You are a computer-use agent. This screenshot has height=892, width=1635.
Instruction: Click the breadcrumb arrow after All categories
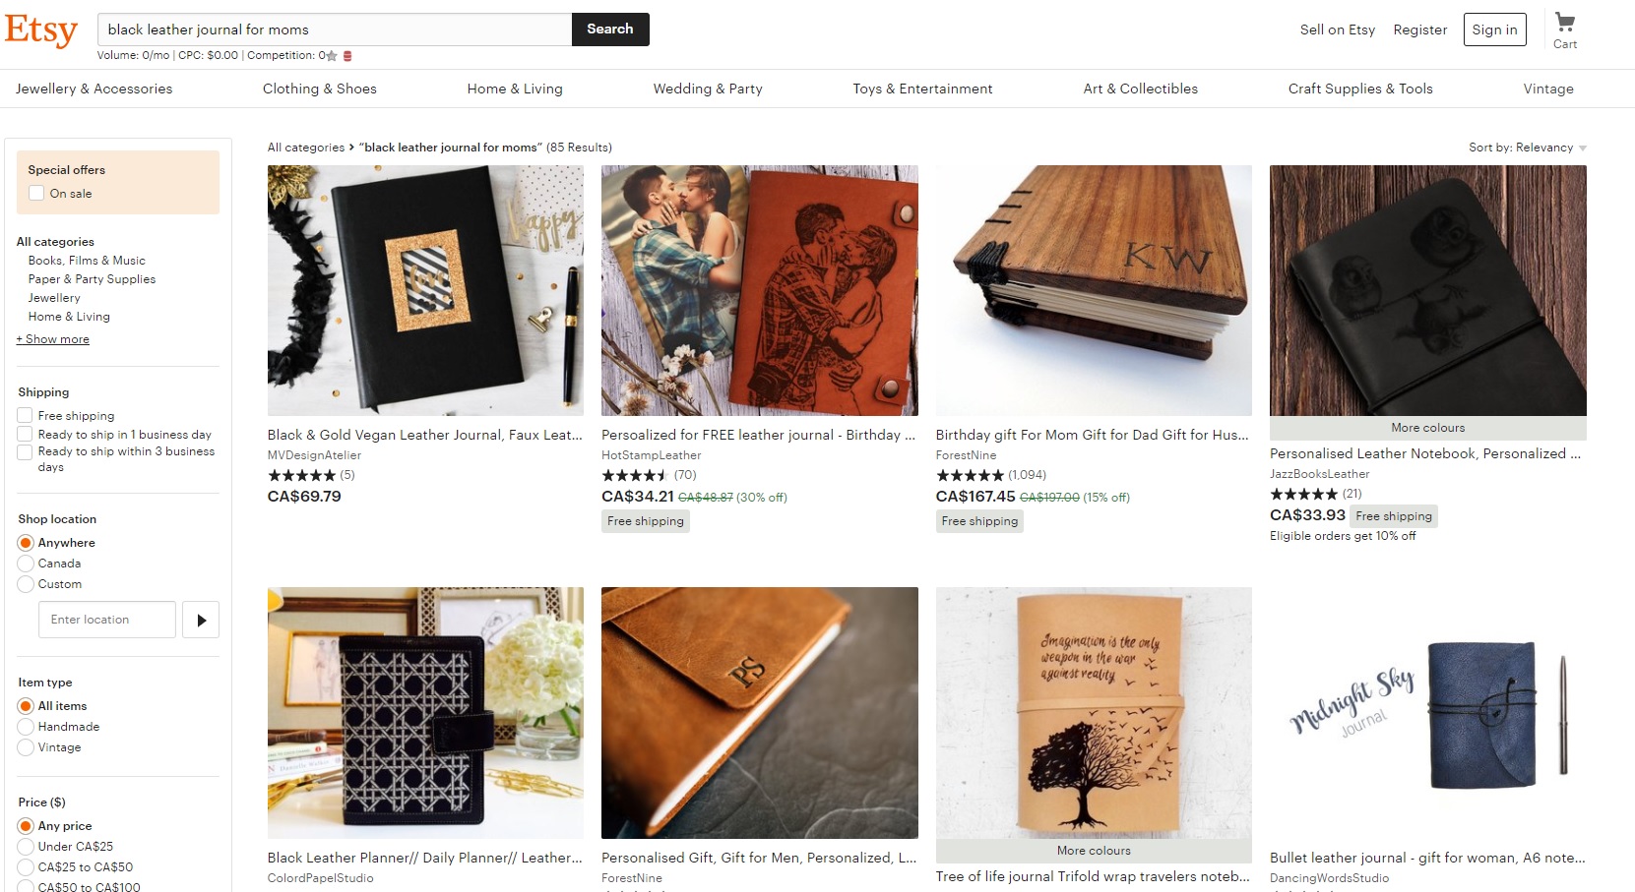[x=351, y=148]
